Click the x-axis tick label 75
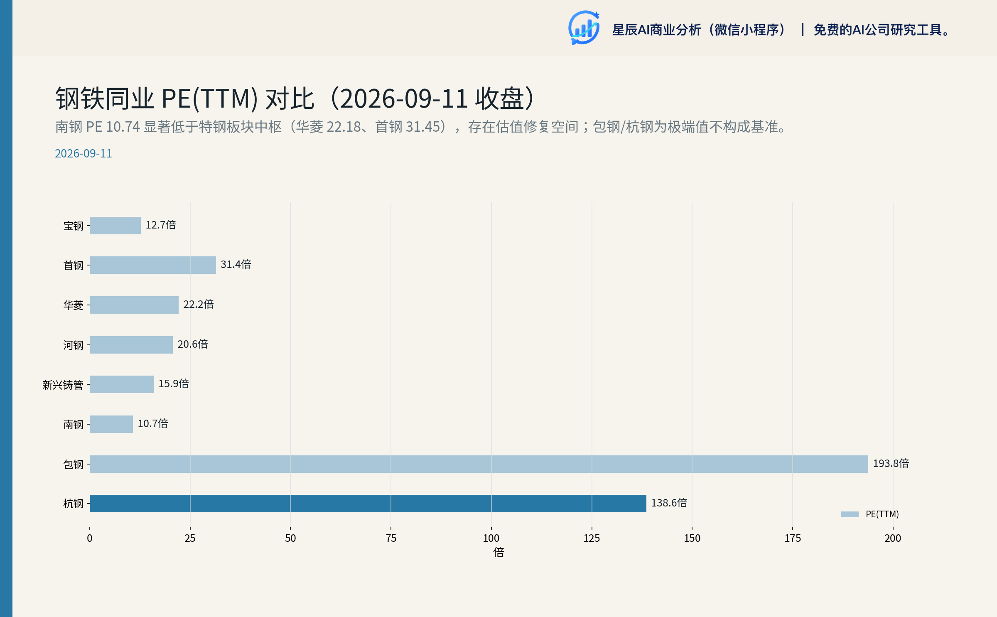The image size is (997, 617). [391, 538]
